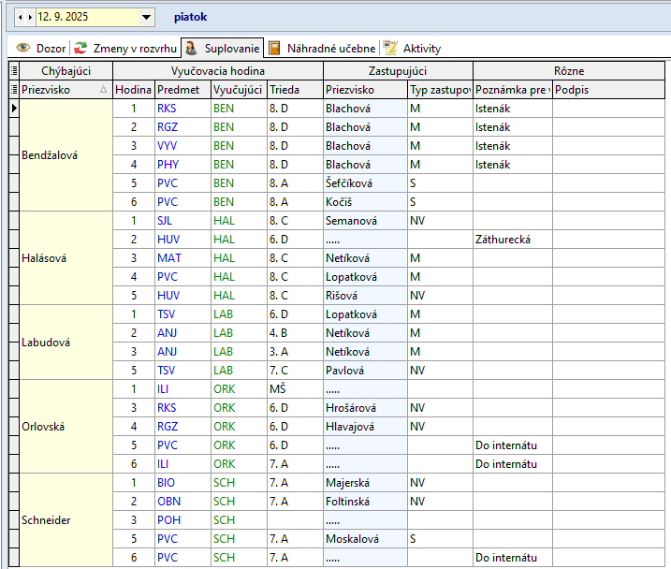Click the VYV subject cell
671x569 pixels.
click(x=183, y=146)
